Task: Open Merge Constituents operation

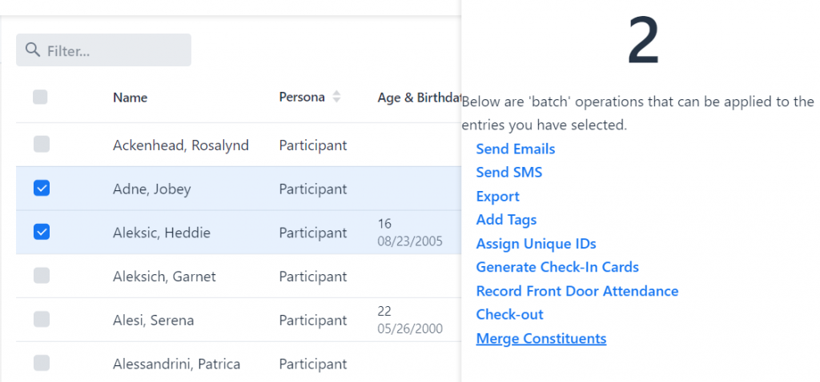Action: pos(541,339)
